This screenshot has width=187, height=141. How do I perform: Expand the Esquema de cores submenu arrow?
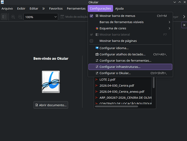[169, 28]
